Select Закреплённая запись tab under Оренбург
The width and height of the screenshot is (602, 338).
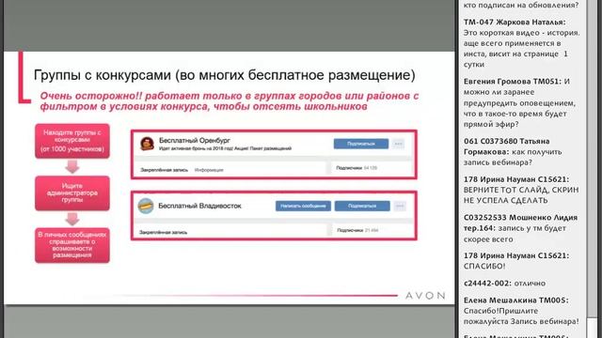click(164, 170)
